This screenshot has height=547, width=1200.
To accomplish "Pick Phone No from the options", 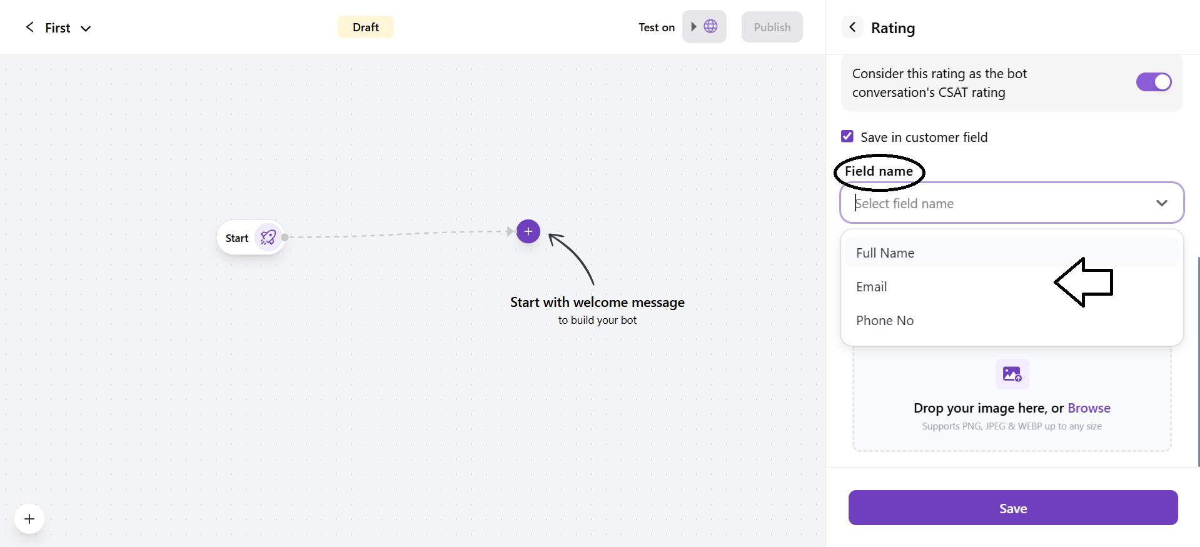I will click(884, 321).
